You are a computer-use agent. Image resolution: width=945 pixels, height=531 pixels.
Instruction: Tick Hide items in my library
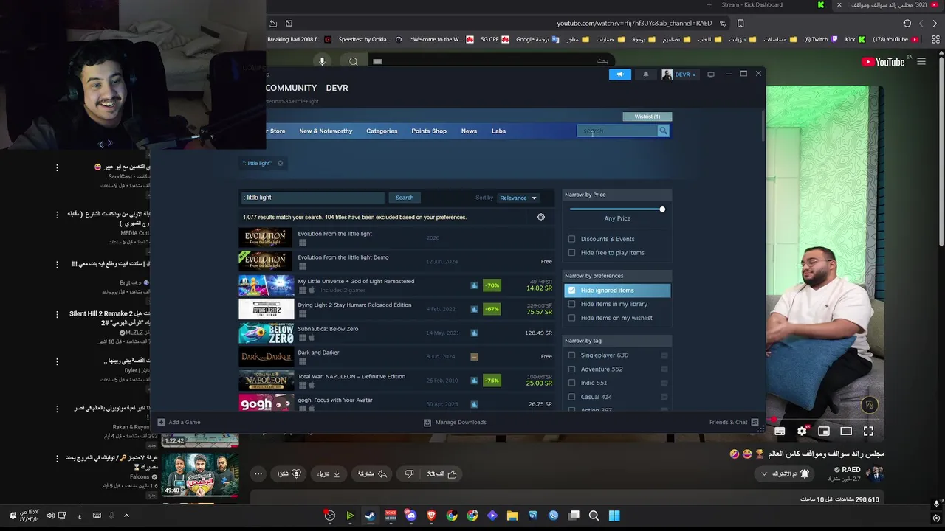[571, 304]
